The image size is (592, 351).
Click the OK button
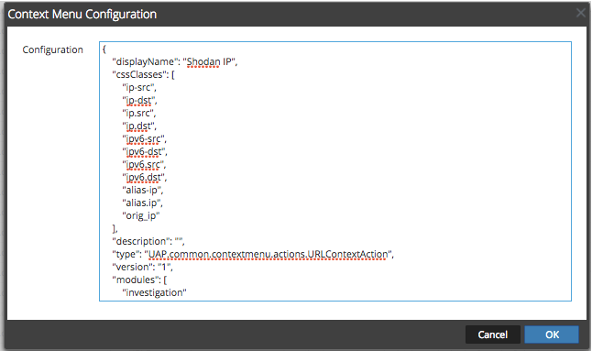pos(552,335)
